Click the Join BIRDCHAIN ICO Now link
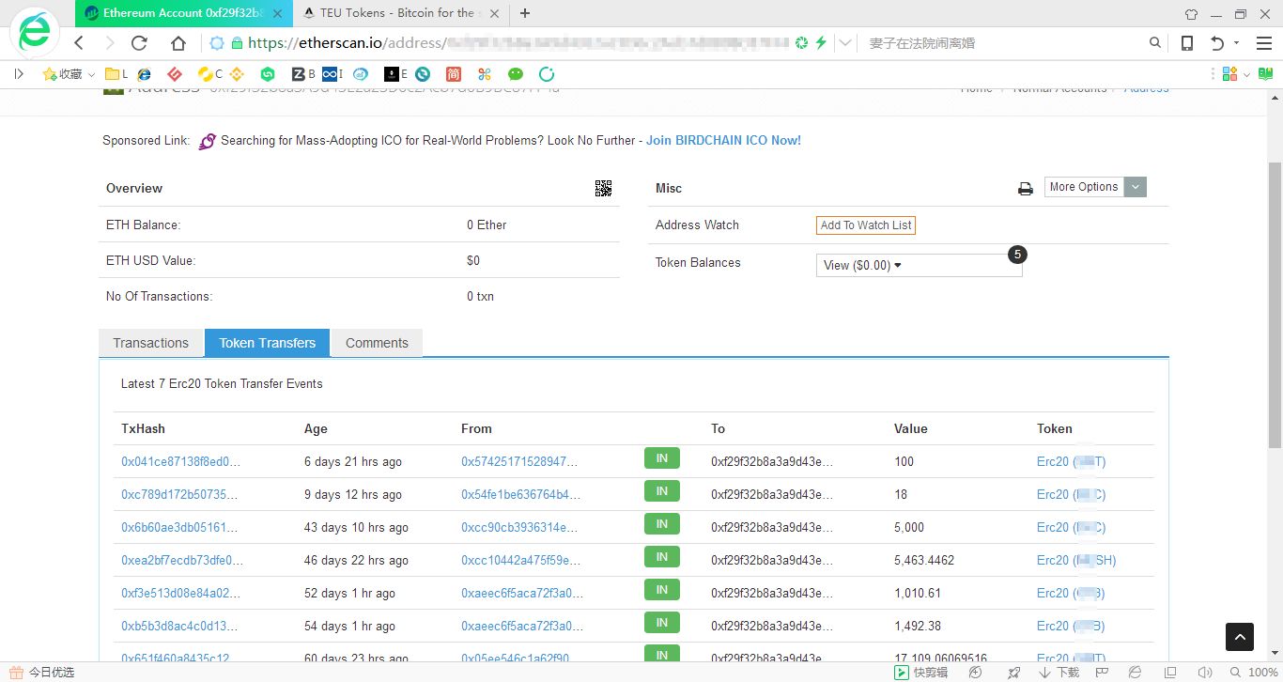The width and height of the screenshot is (1283, 682). tap(723, 140)
